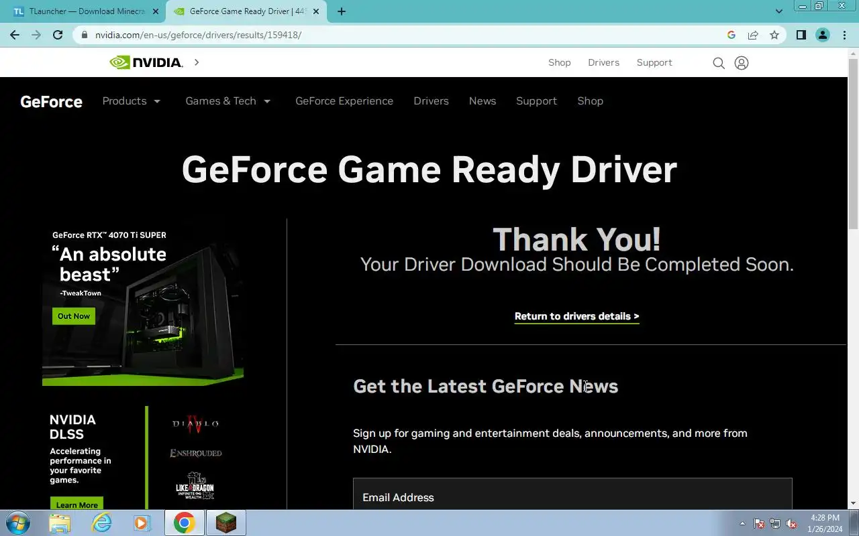The height and width of the screenshot is (536, 859).
Task: Show hidden tray icons arrow
Action: coord(742,523)
